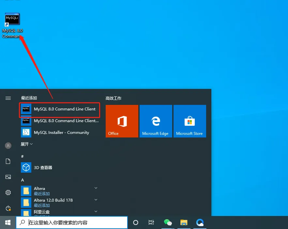288x229 pixels.
Task: Expand Altera 12.0 Build 178 folder chevron
Action: point(96,200)
